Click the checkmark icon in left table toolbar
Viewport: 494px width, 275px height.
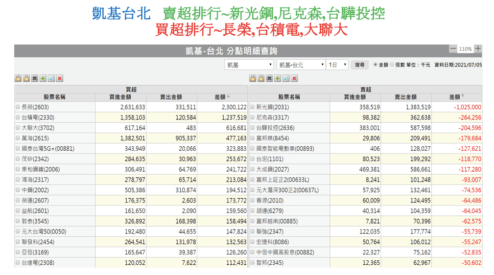point(51,78)
